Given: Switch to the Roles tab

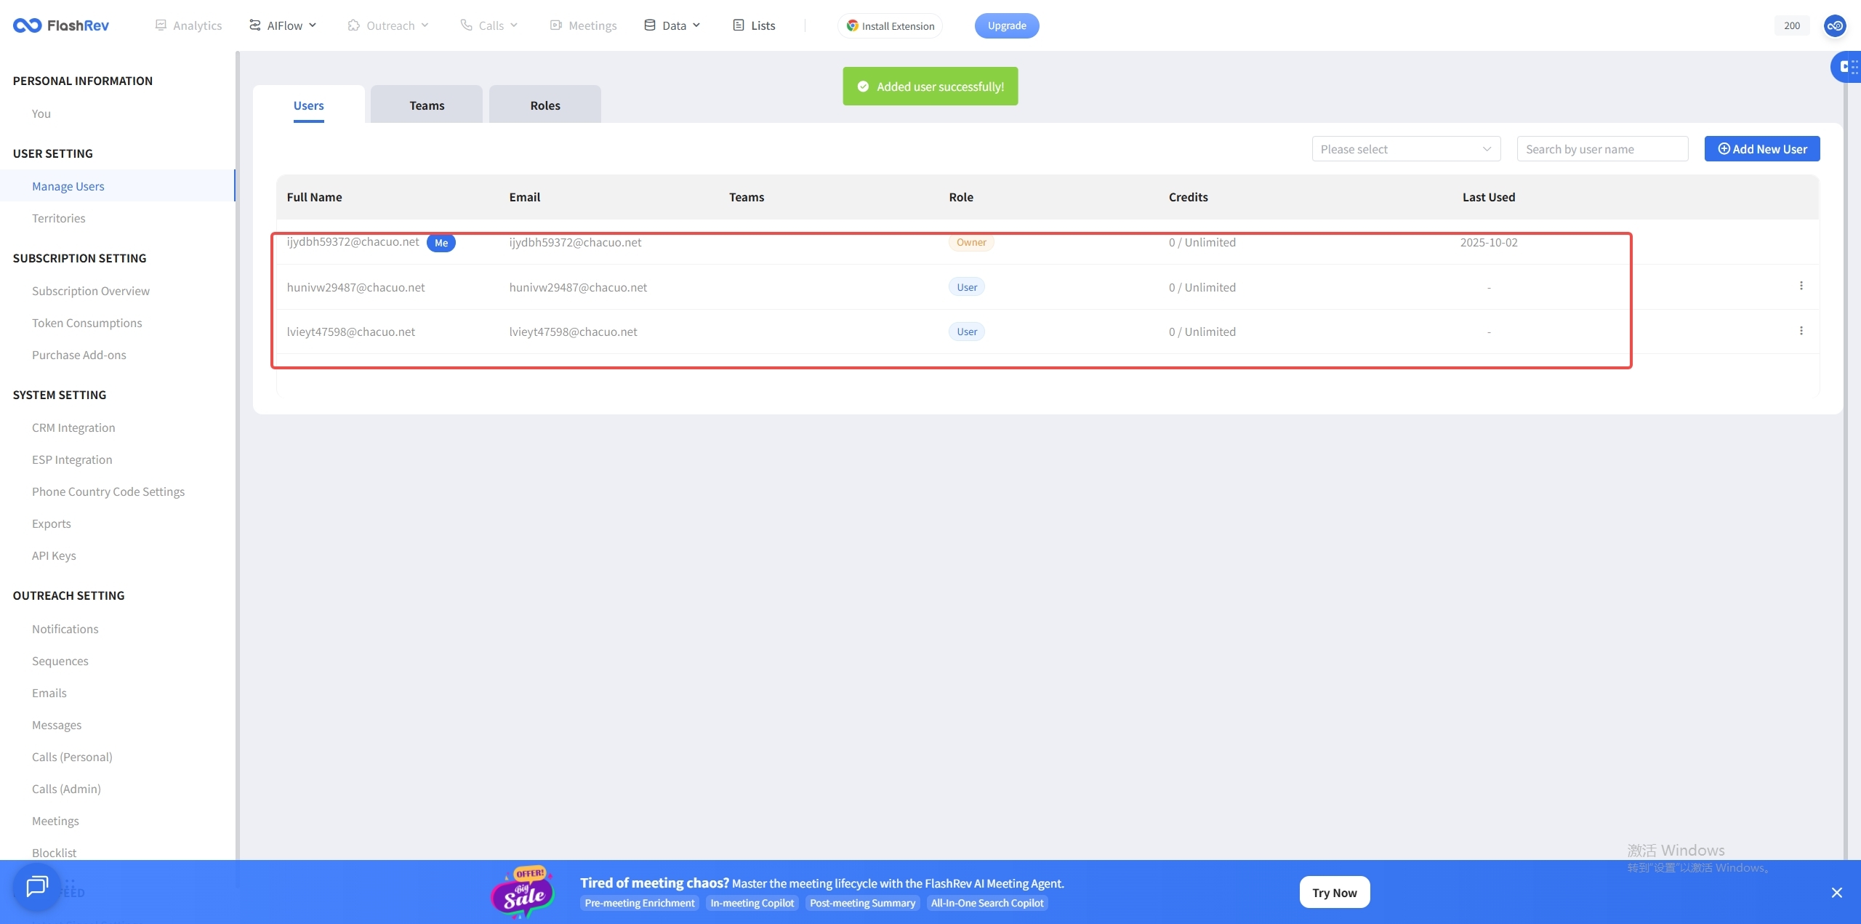Looking at the screenshot, I should pos(544,105).
